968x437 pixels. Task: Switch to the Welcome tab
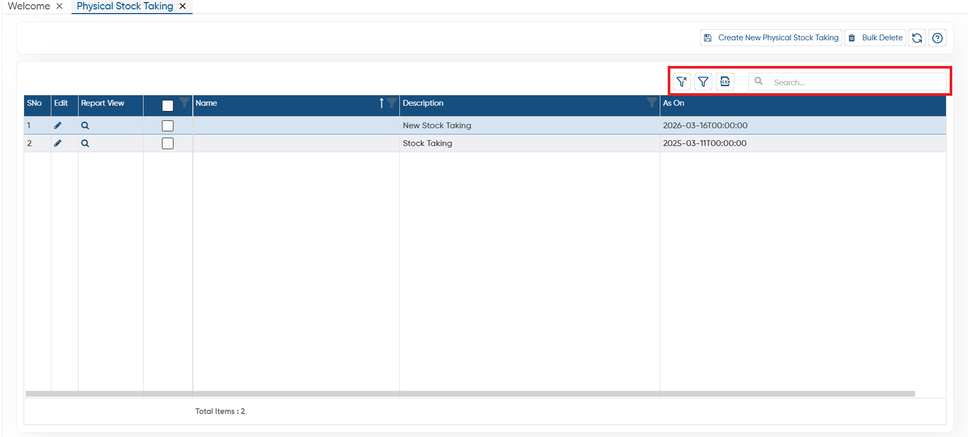coord(29,6)
